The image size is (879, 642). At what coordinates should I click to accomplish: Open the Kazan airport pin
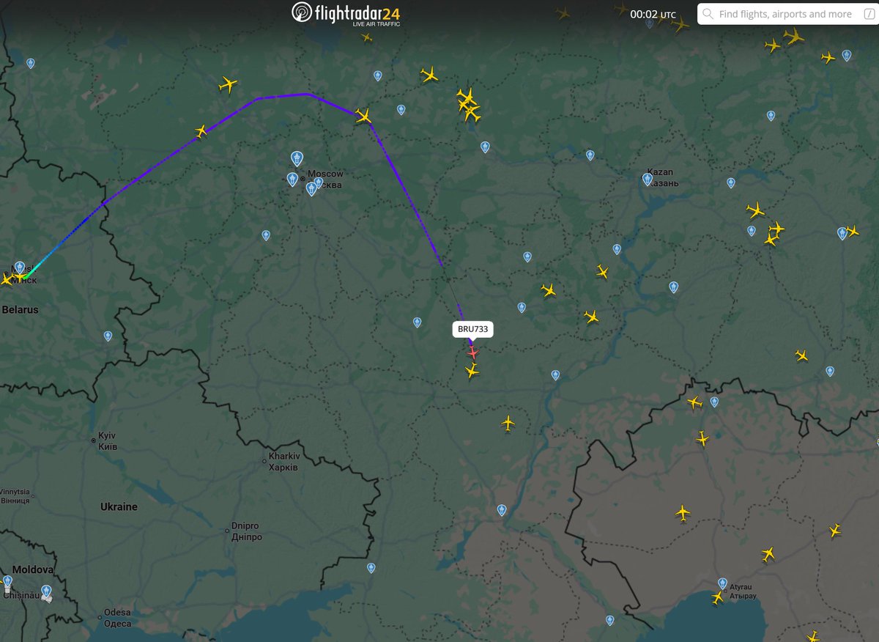pyautogui.click(x=648, y=179)
